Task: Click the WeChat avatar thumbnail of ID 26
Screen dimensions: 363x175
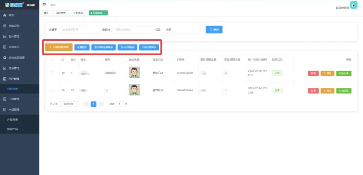Action: coord(134,90)
